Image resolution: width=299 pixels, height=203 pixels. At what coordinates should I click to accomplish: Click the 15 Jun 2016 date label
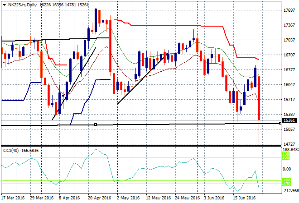point(244,198)
